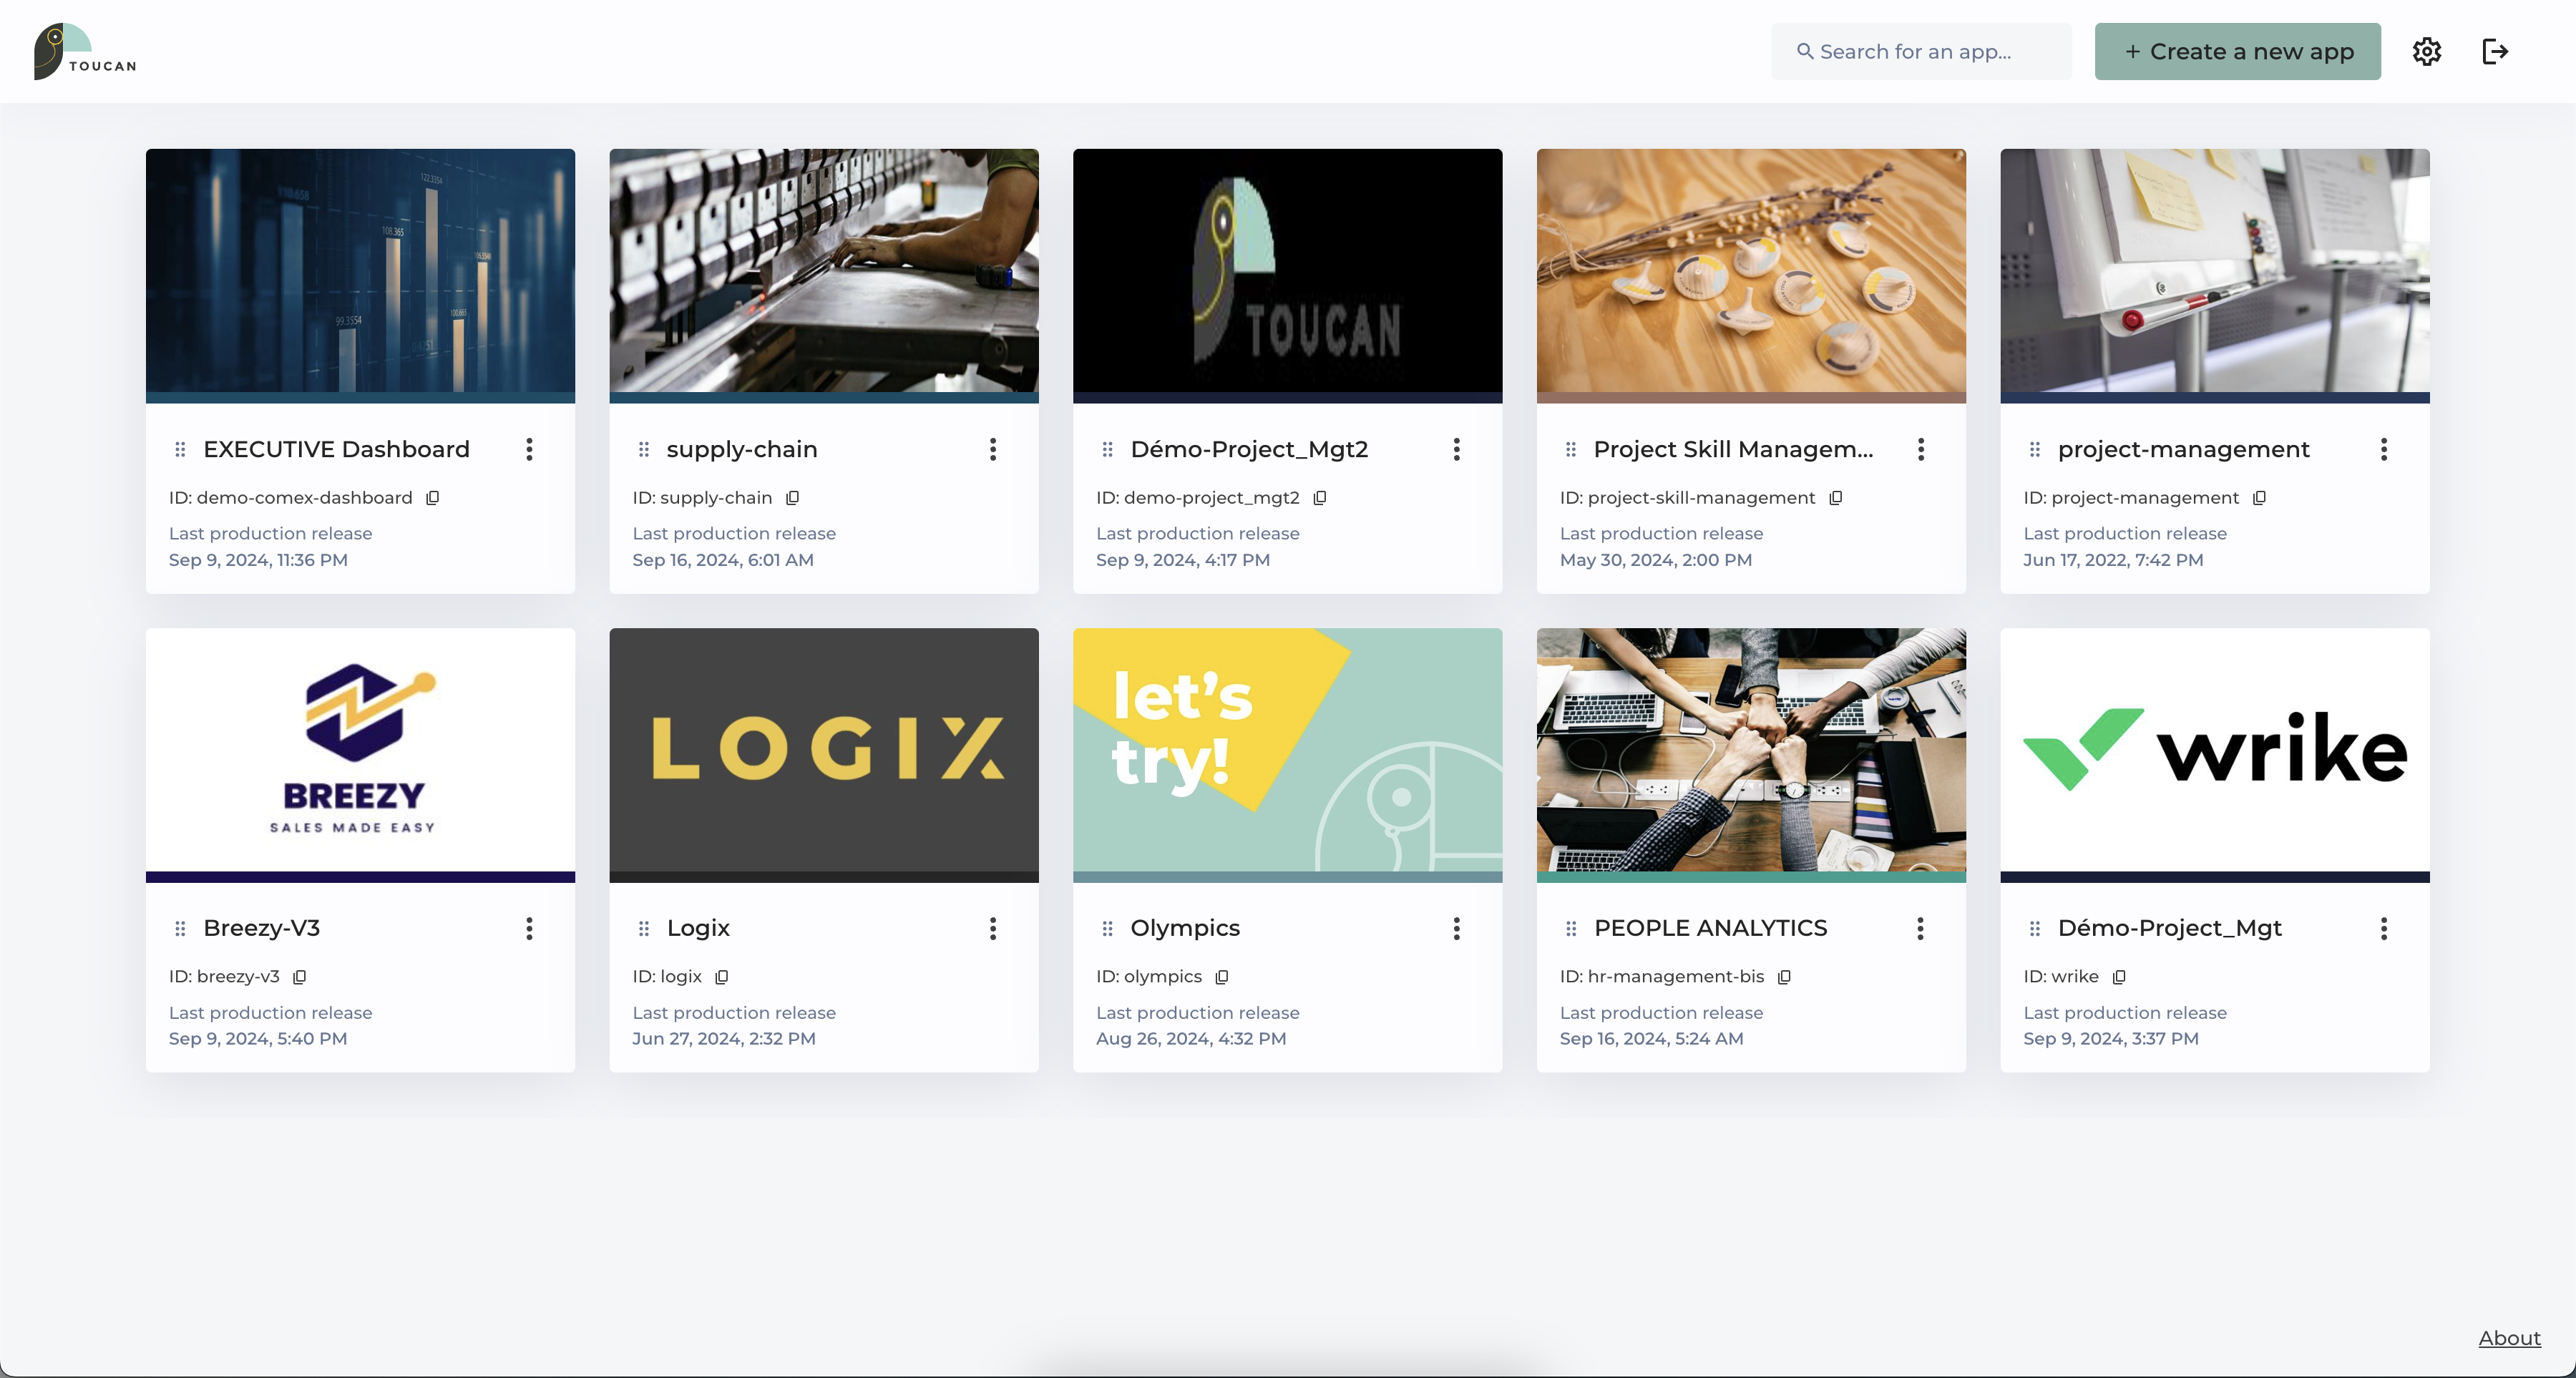Click the supply-chain app name
Viewport: 2576px width, 1378px height.
pos(741,449)
